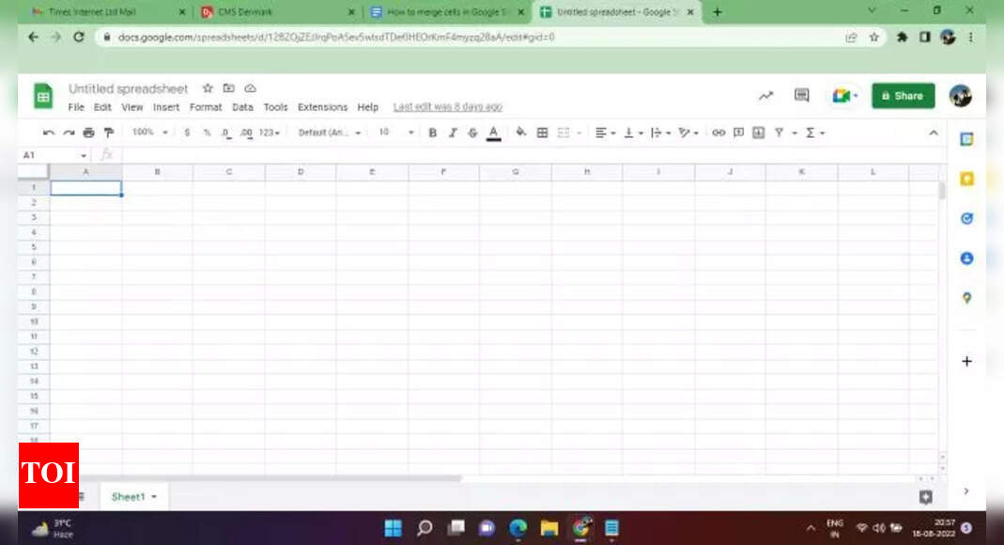Open the zoom level dropdown
Image resolution: width=1004 pixels, height=545 pixels.
[x=147, y=132]
